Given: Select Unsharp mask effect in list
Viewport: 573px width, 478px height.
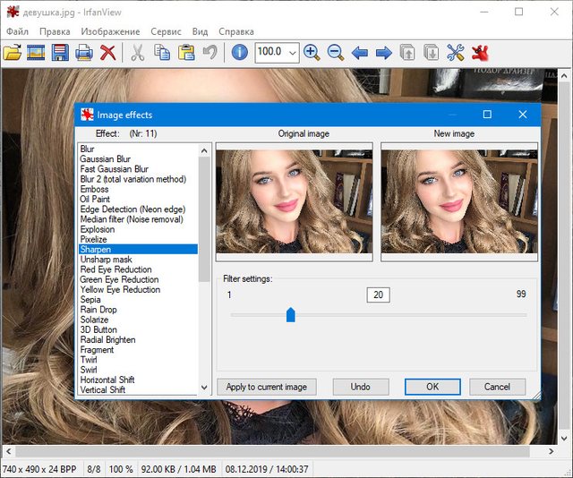Looking at the screenshot, I should point(105,260).
